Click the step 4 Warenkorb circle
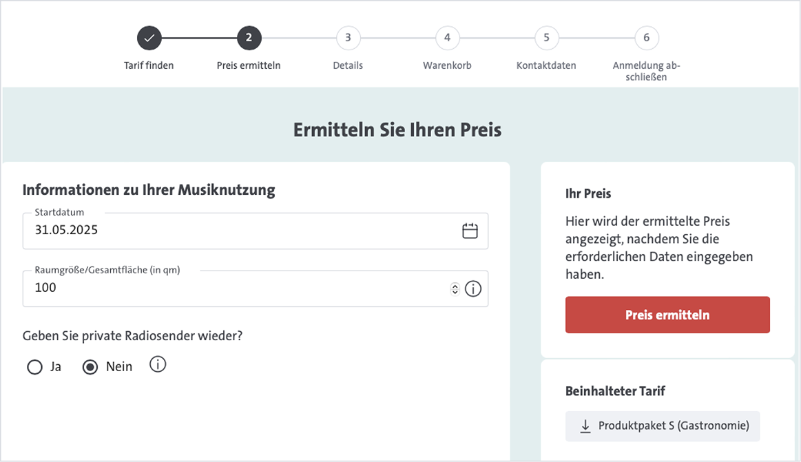Screen dimensions: 801x462 [x=447, y=38]
